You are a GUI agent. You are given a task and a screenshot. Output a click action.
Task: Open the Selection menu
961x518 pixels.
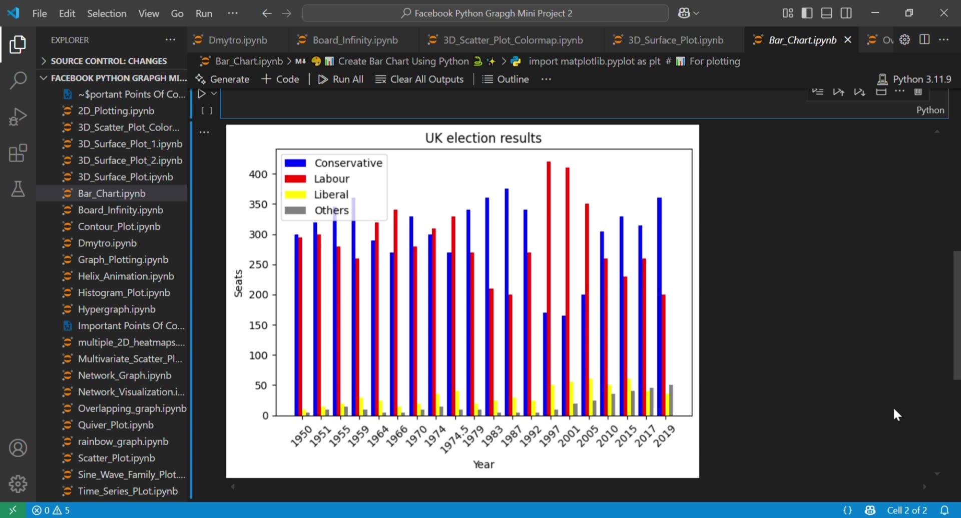[107, 13]
